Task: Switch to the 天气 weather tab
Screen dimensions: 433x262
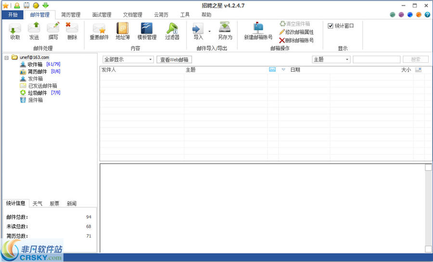Action: tap(37, 203)
